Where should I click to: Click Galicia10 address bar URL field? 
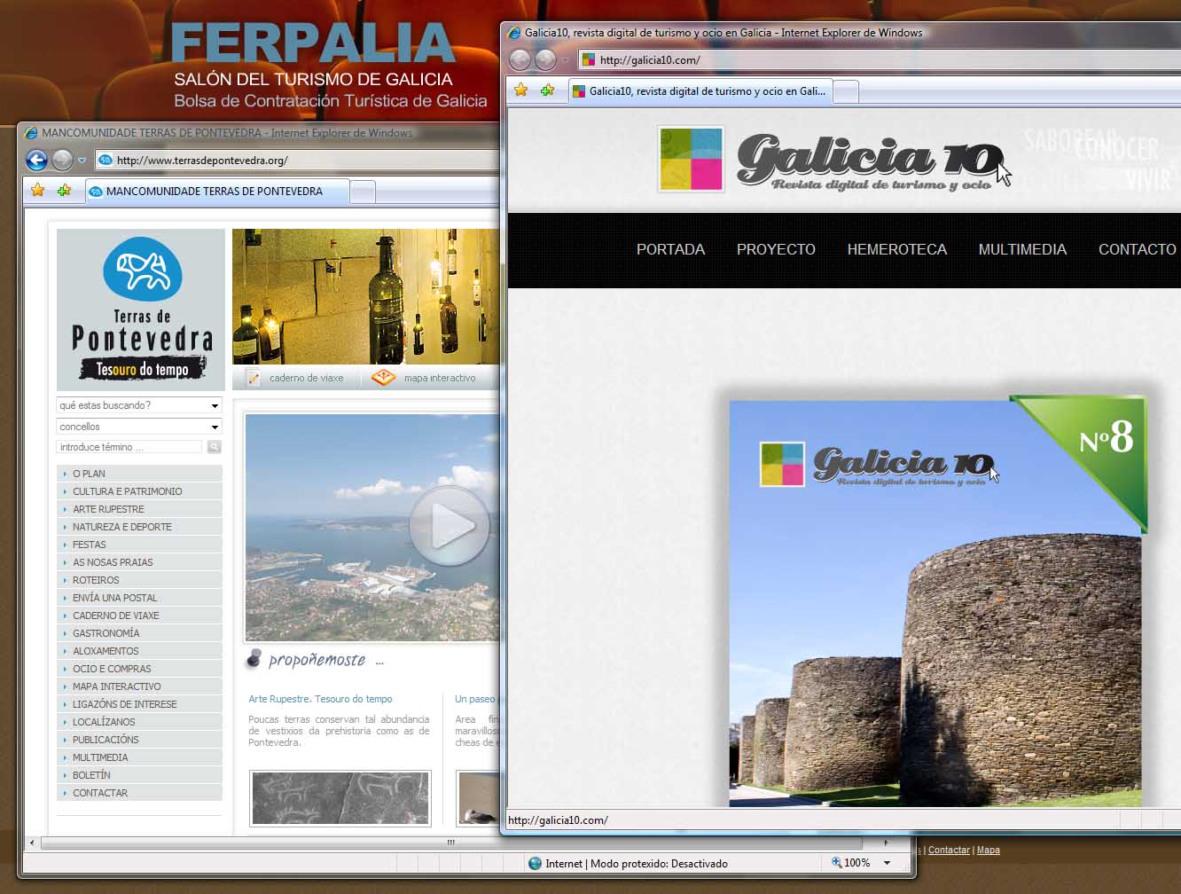[880, 59]
